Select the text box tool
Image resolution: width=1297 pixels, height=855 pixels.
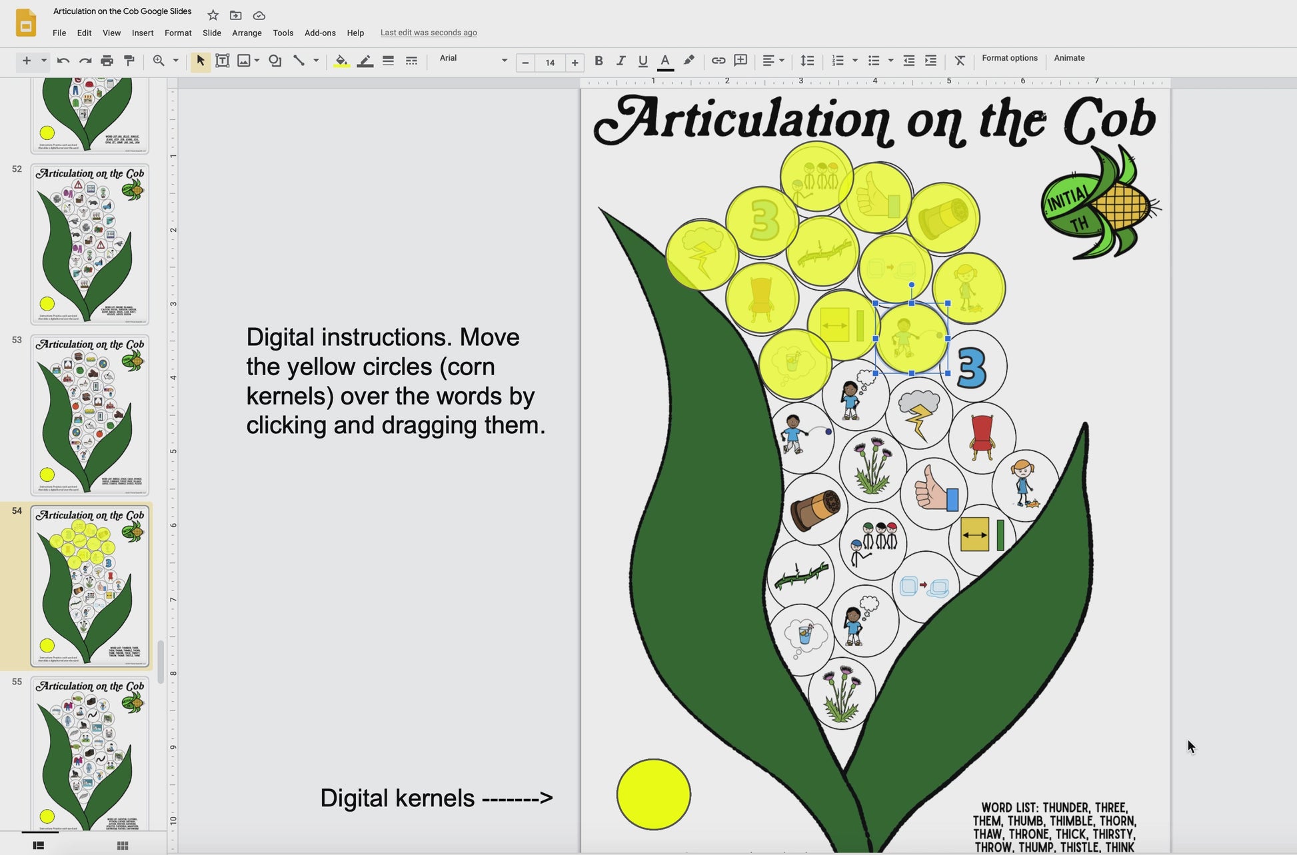[223, 61]
